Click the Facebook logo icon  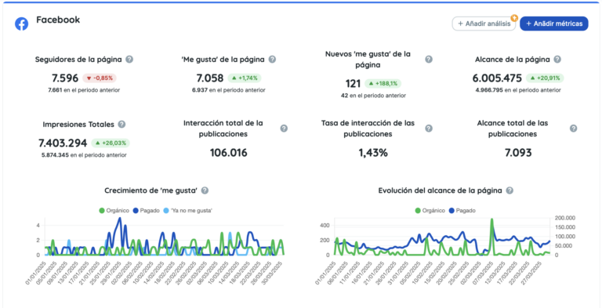(21, 24)
